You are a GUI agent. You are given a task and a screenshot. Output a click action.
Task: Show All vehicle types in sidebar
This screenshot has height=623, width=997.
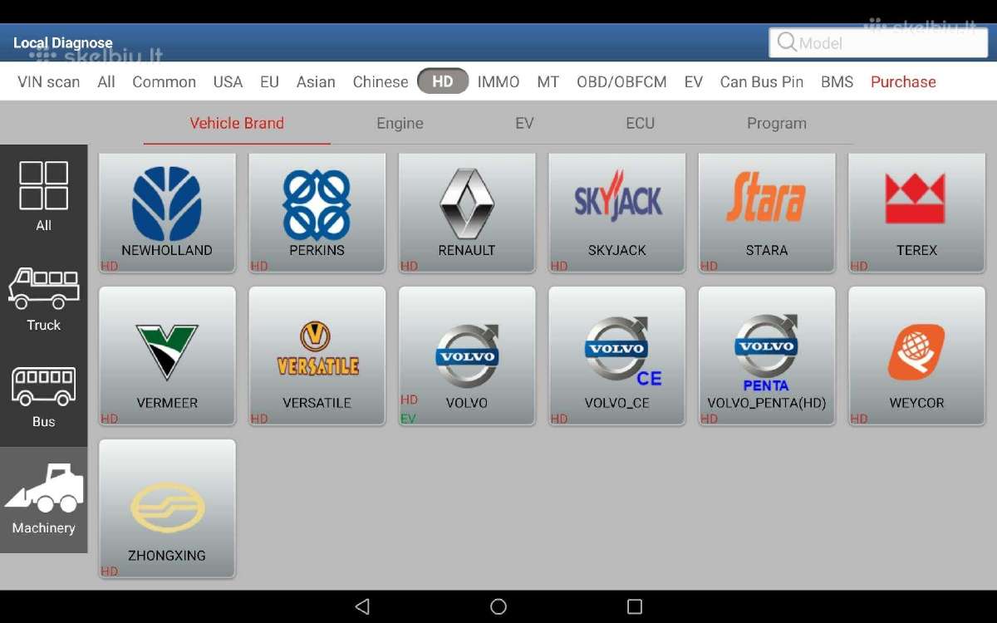coord(43,195)
